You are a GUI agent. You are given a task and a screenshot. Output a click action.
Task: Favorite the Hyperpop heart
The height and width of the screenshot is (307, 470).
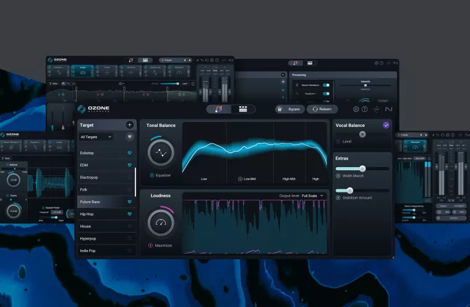(x=129, y=238)
